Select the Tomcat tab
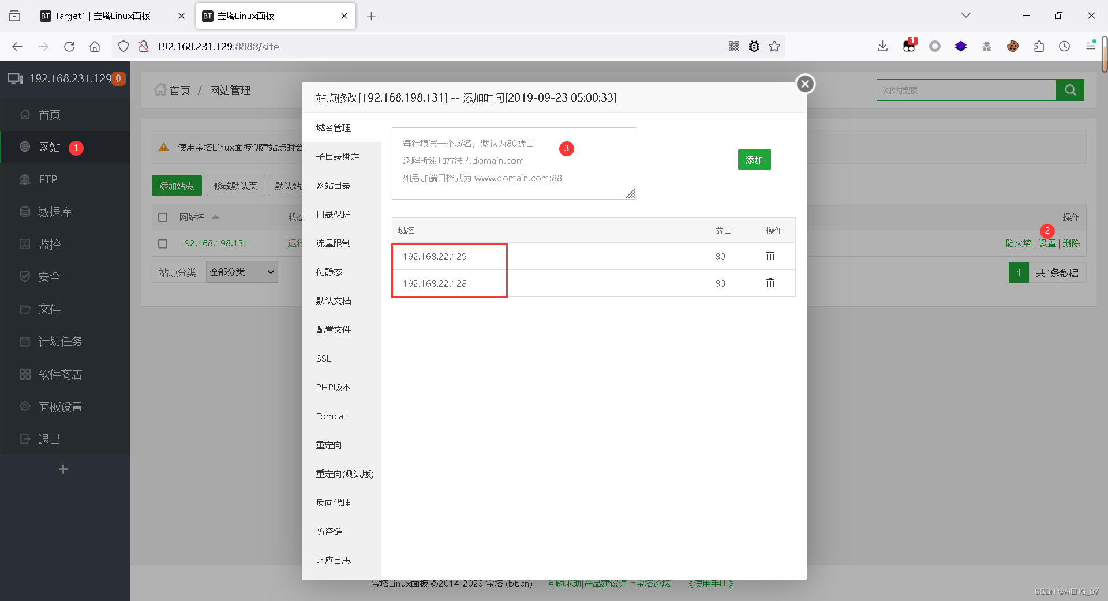The image size is (1108, 601). click(x=342, y=416)
